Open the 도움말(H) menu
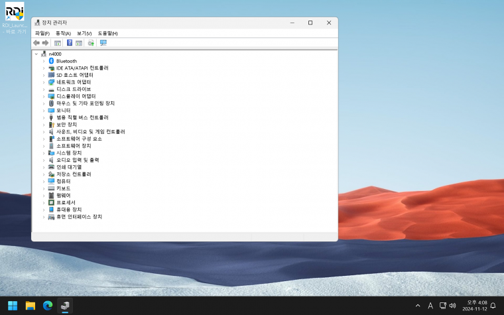Viewport: 504px width, 315px height. coord(107,33)
